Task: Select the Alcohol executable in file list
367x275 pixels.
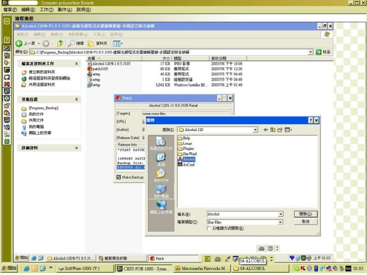Action: [186, 159]
